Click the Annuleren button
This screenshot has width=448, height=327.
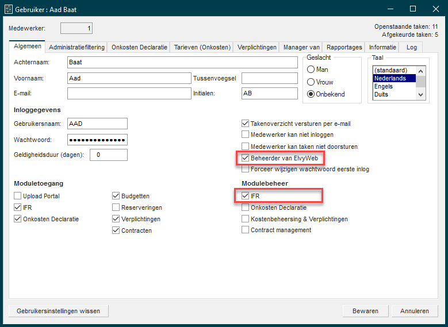click(415, 311)
